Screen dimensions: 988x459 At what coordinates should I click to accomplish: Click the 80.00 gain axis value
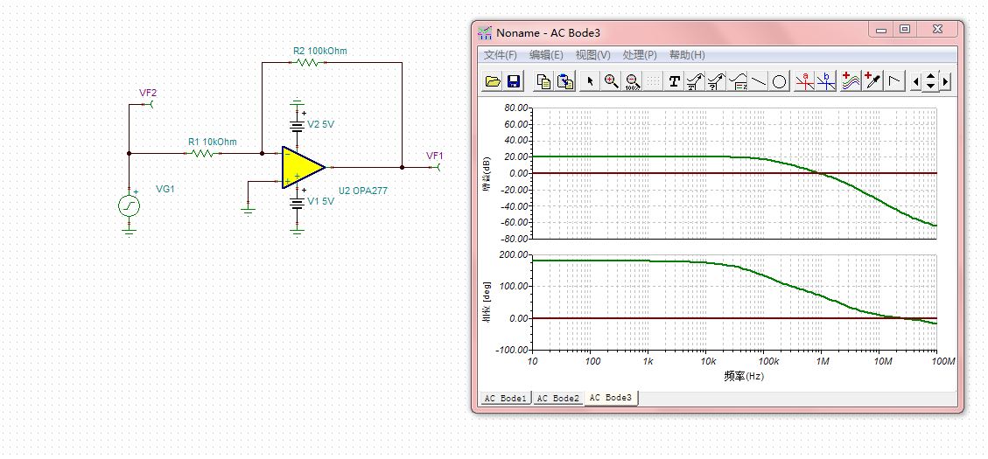click(x=515, y=108)
